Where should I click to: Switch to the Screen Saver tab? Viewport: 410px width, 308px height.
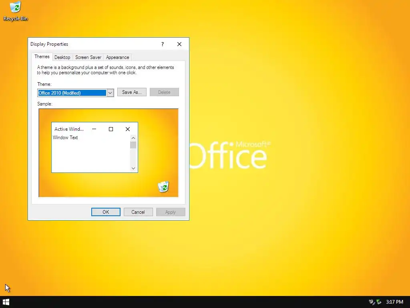(88, 57)
